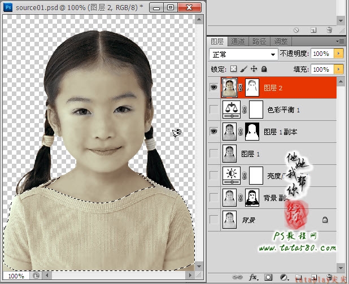Select 背景 副本 mask thumbnail
This screenshot has width=349, height=284.
(252, 198)
